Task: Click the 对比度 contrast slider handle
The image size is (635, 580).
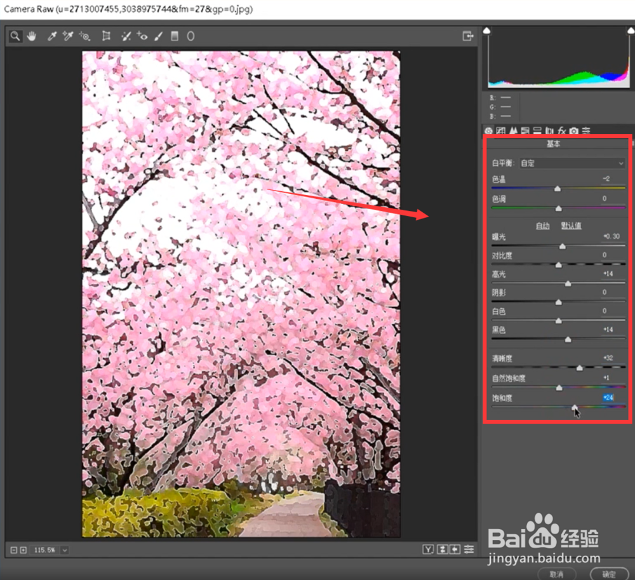Action: [x=558, y=265]
